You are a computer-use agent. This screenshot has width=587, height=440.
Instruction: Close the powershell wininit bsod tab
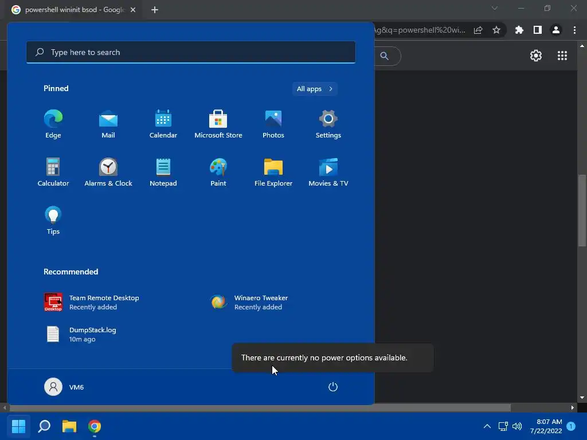click(133, 10)
